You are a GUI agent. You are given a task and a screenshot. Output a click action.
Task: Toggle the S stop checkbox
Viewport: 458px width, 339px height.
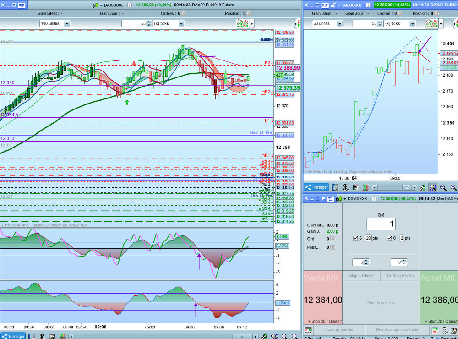tap(355, 238)
